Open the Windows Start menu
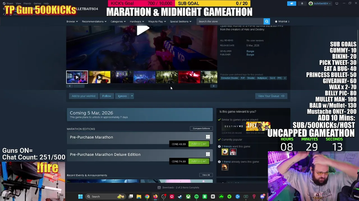The height and width of the screenshot is (201, 359). pyautogui.click(x=80, y=197)
